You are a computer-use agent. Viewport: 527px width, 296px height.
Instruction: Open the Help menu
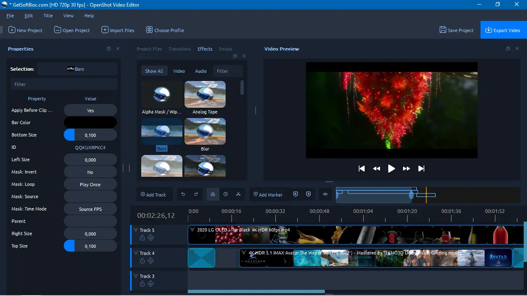pyautogui.click(x=89, y=16)
